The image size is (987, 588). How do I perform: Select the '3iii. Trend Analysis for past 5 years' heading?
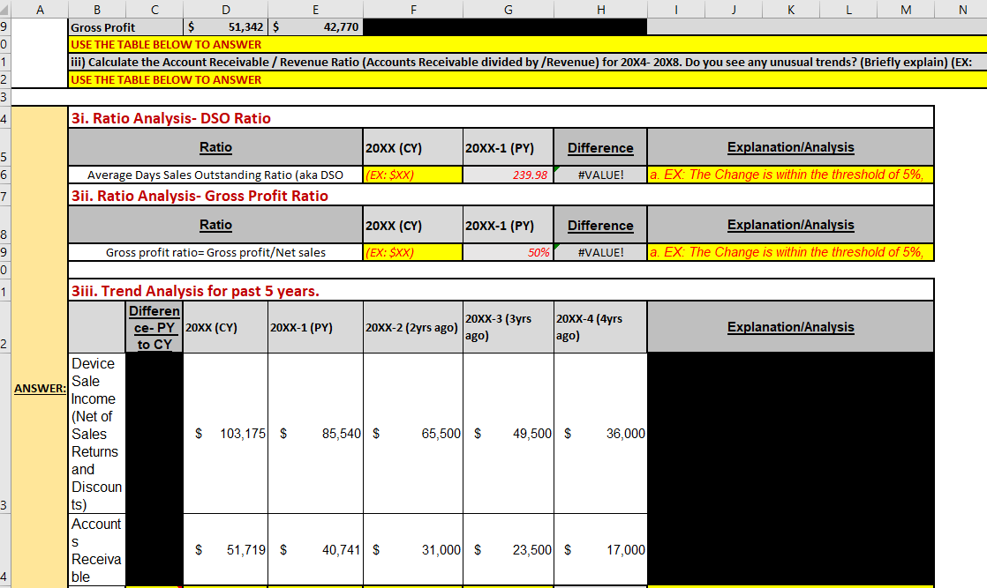(x=501, y=290)
